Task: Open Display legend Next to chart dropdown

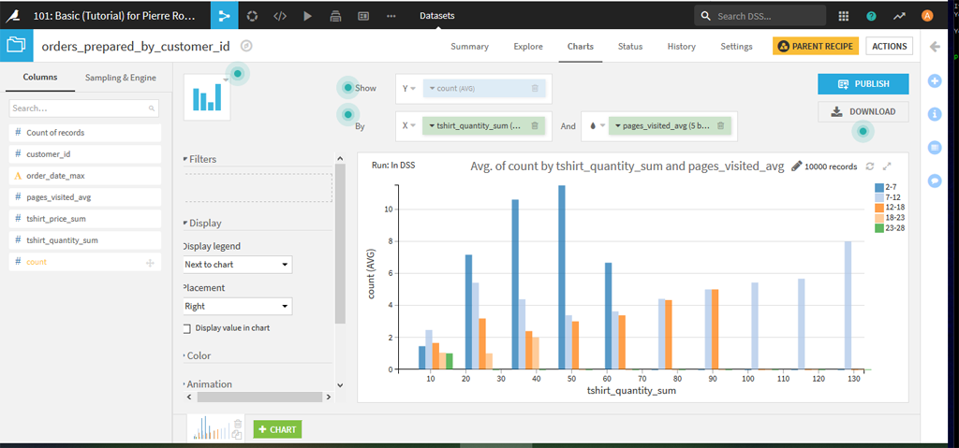Action: (238, 265)
